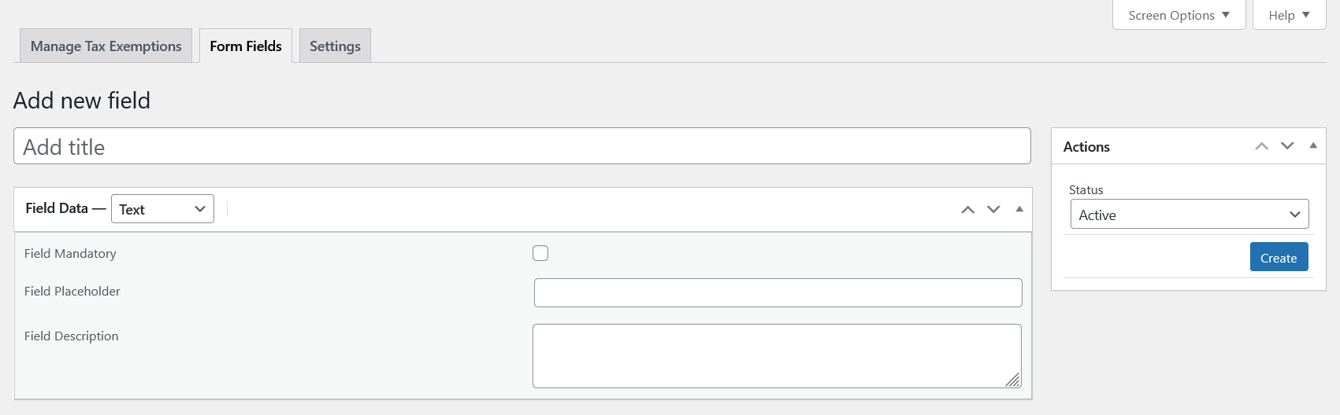Collapse the Actions panel with triangle

1313,146
